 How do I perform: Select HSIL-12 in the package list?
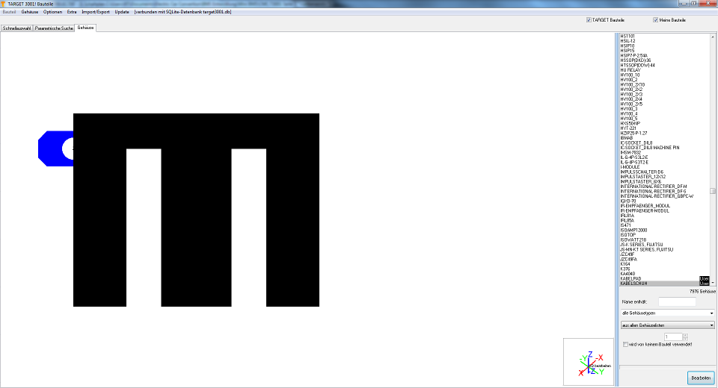click(x=628, y=41)
